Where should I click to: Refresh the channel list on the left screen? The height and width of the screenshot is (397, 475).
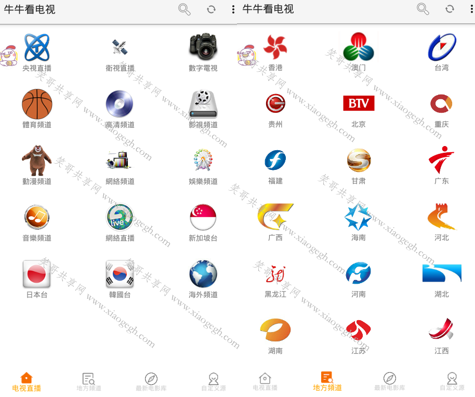(211, 10)
